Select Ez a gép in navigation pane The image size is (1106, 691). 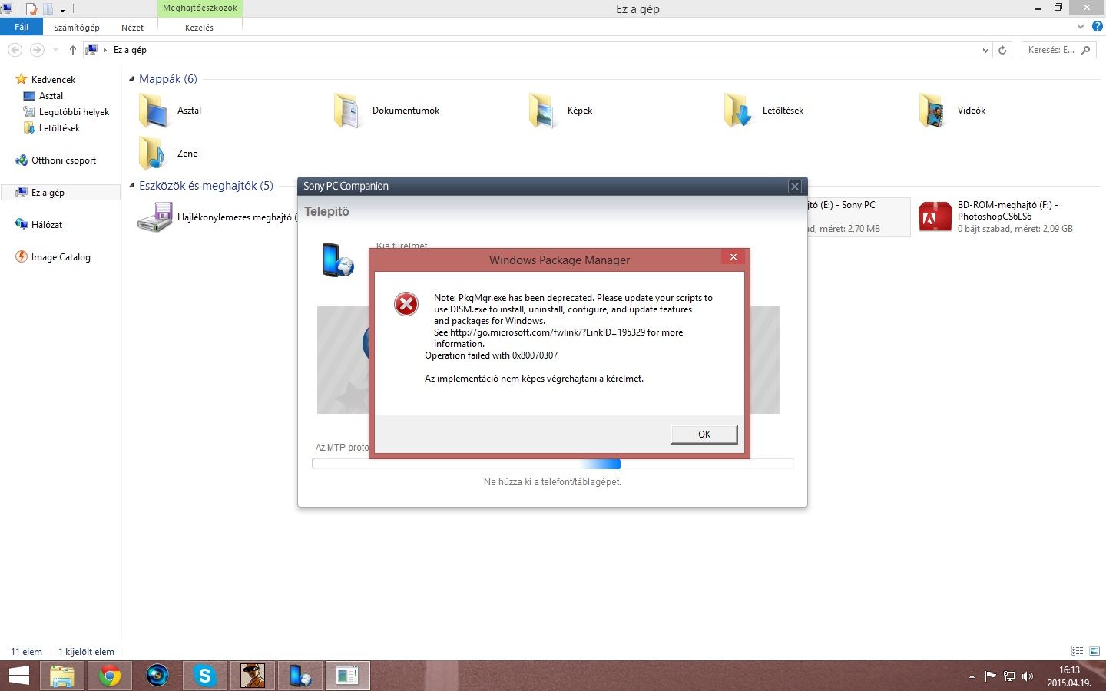coord(48,193)
